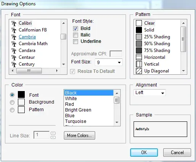
Task: Select Blue in the color list
Action: point(89,116)
